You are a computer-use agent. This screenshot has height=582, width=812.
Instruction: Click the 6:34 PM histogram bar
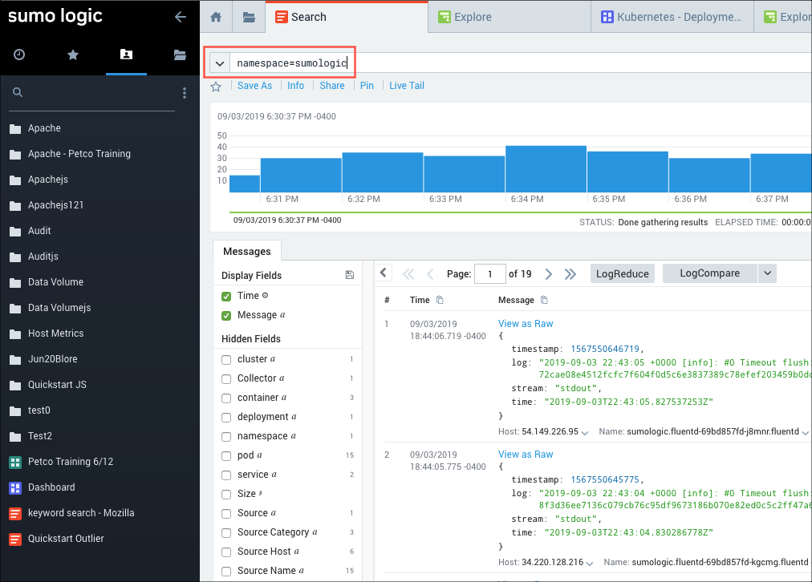pos(546,169)
